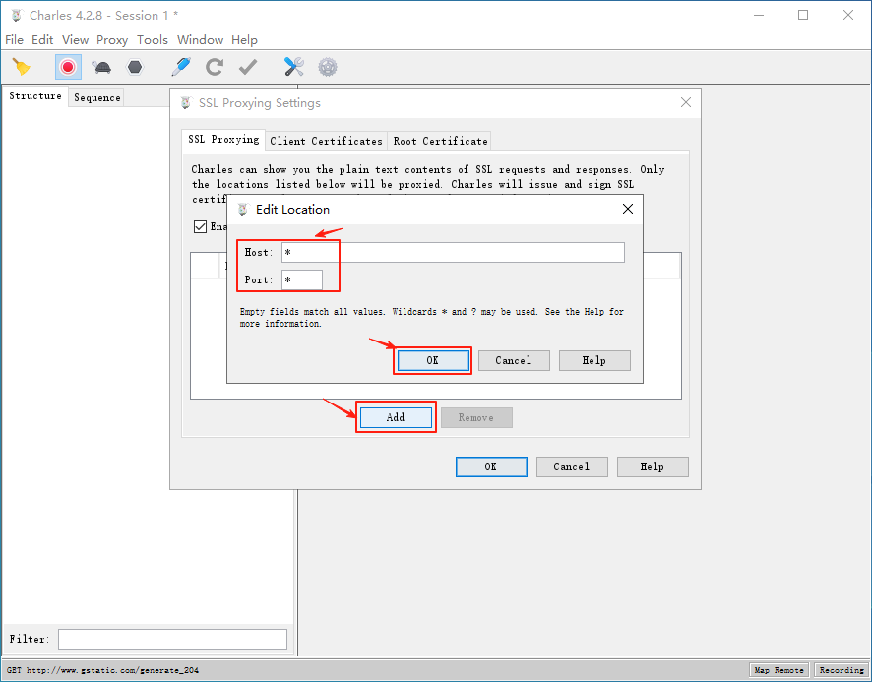872x682 pixels.
Task: Confirm SSL Proxying Settings with OK
Action: pyautogui.click(x=491, y=466)
